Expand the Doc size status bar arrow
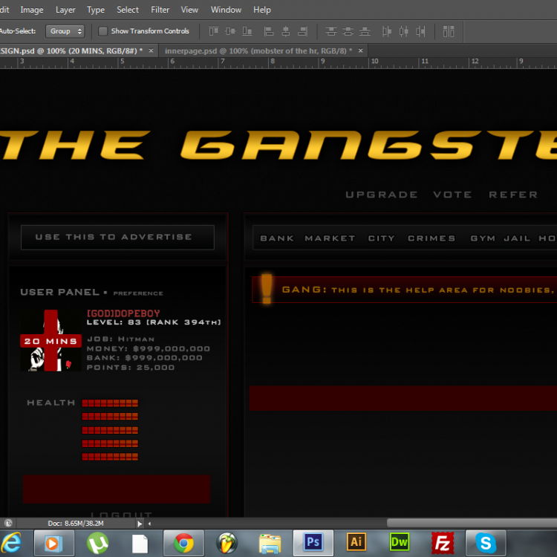The width and height of the screenshot is (557, 557). coord(140,524)
